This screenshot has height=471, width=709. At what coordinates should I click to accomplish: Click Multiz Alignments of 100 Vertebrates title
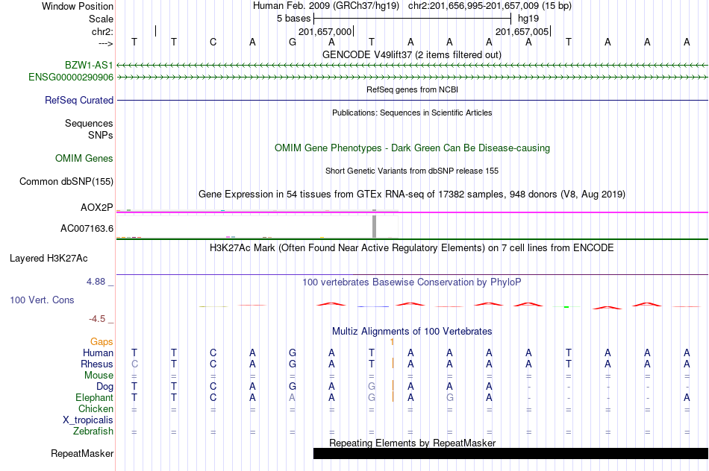pyautogui.click(x=412, y=332)
